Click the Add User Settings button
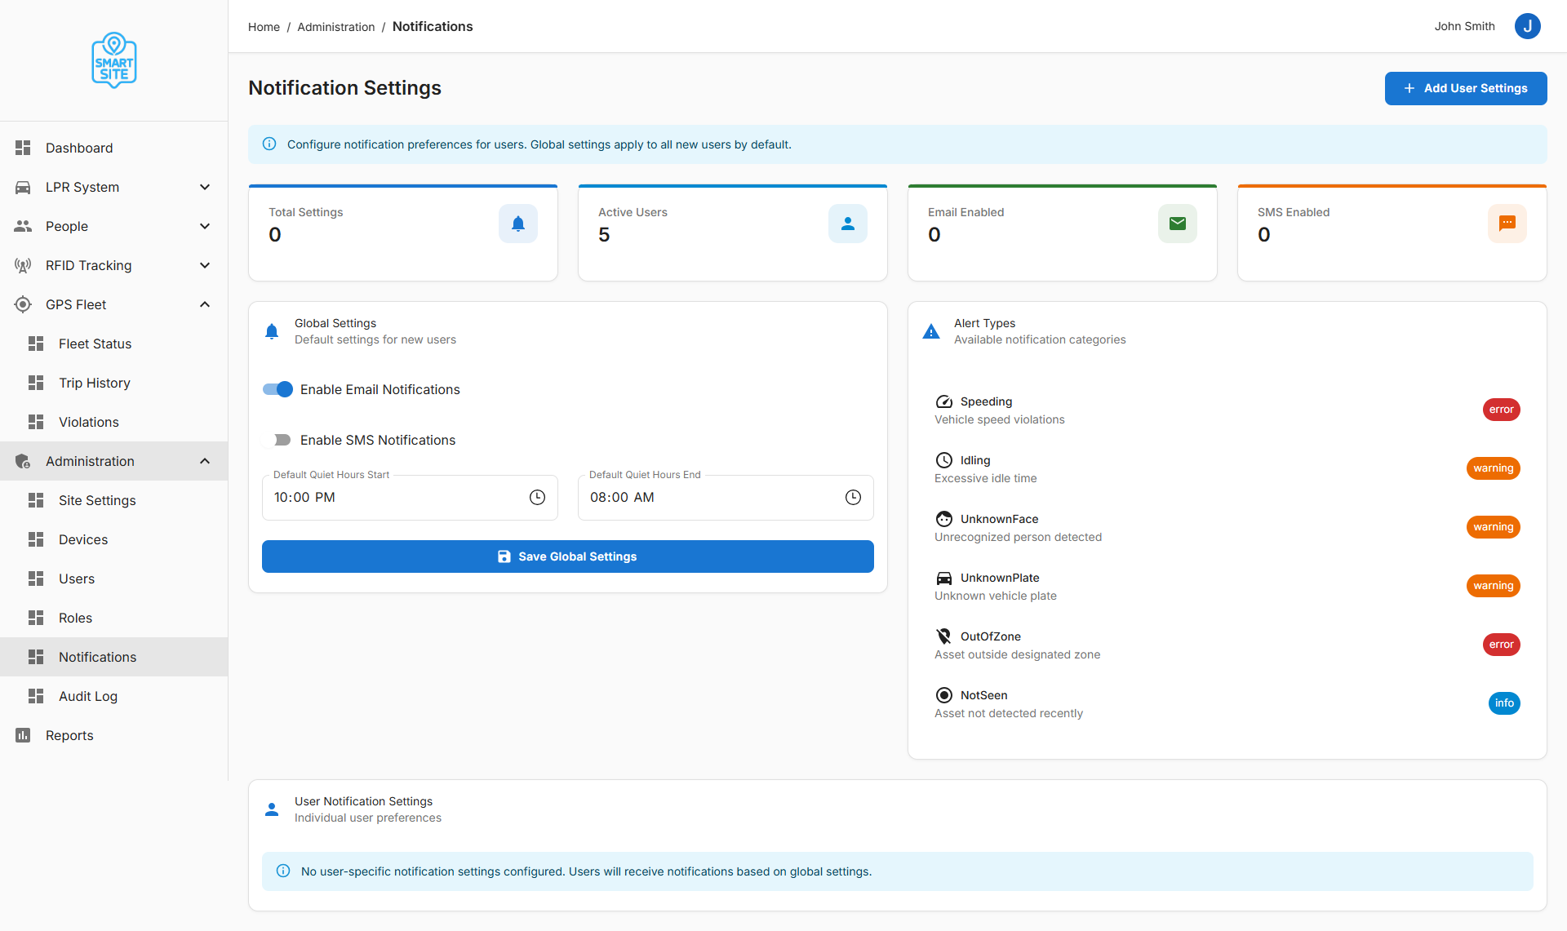 1466,88
